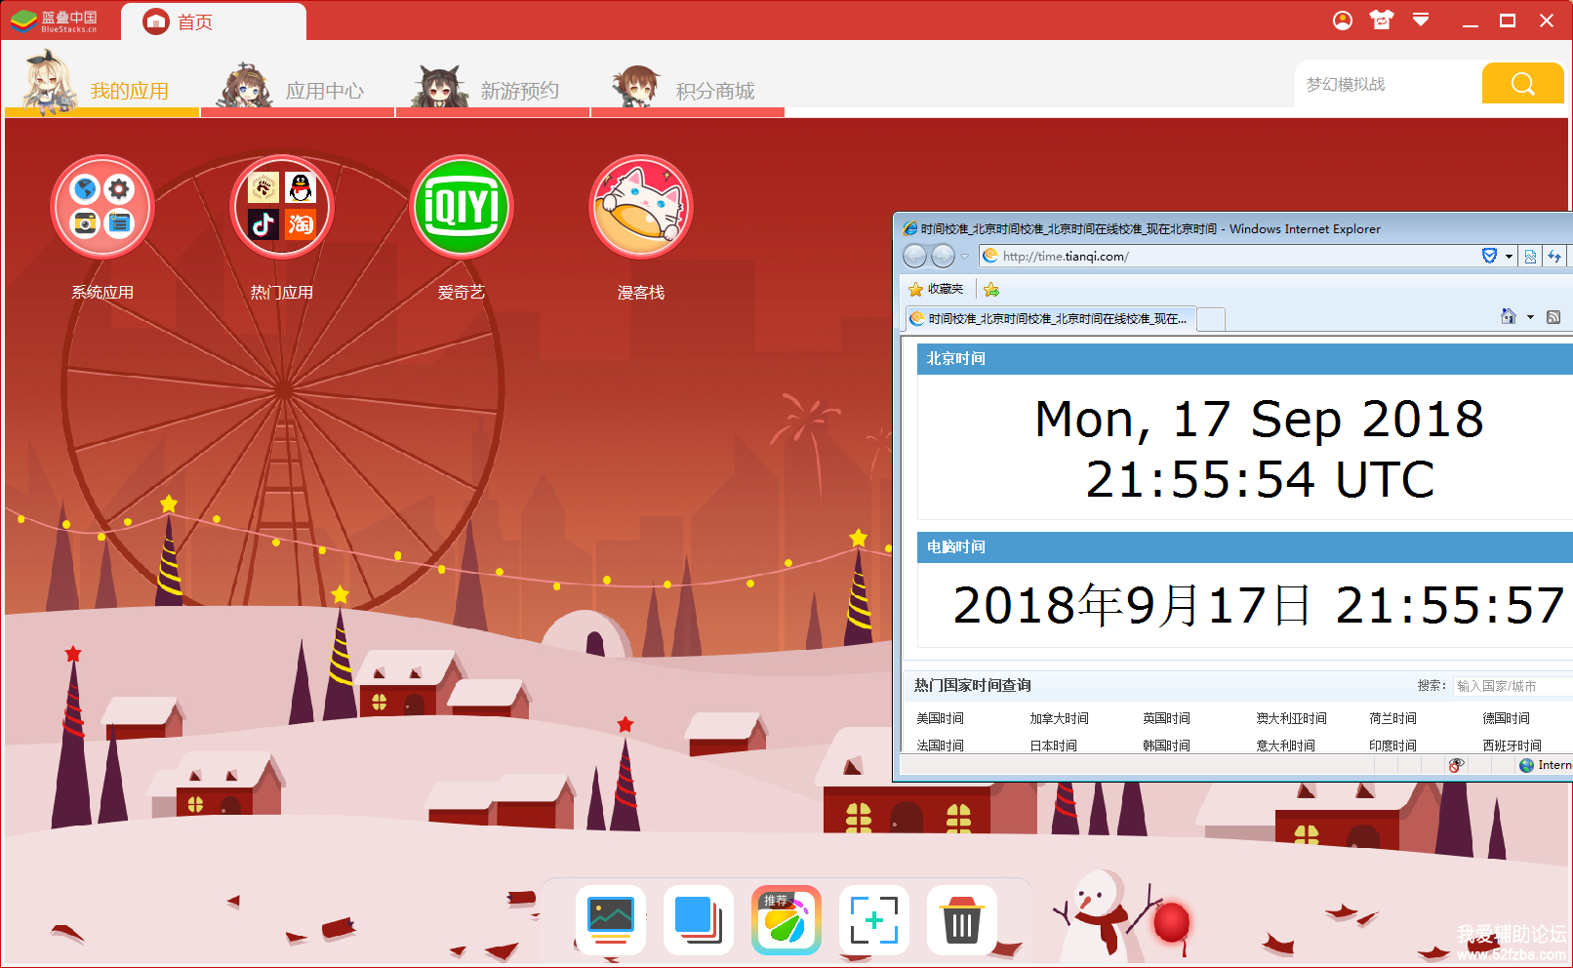Click the IE home page icon

tap(1509, 316)
